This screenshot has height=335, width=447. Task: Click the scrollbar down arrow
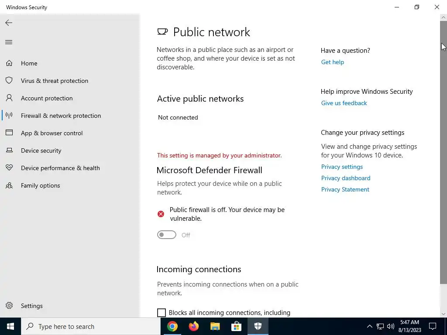[x=444, y=314]
